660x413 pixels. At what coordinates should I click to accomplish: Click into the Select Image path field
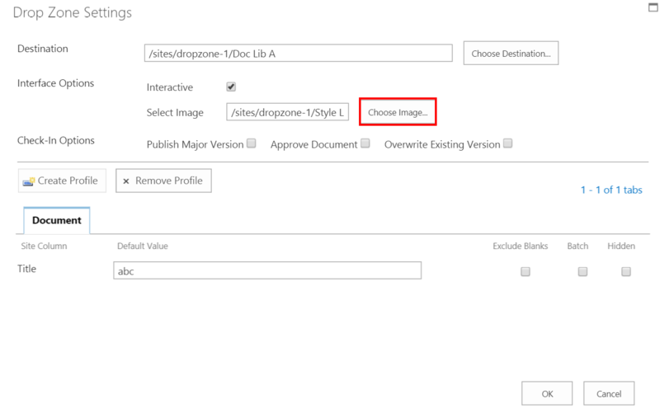point(288,112)
